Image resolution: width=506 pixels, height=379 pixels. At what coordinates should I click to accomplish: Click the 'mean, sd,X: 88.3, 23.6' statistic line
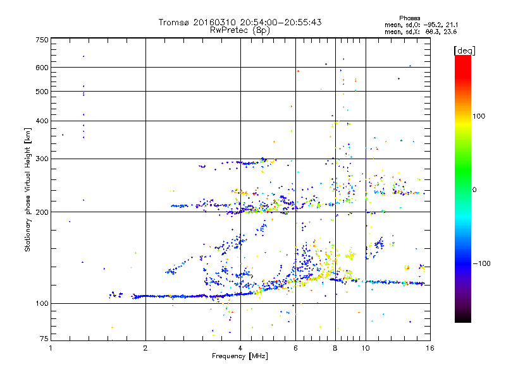421,32
